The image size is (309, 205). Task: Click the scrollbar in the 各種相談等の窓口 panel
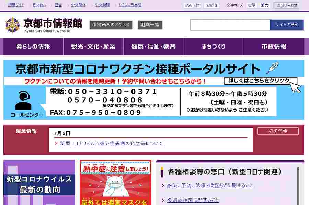[298, 186]
